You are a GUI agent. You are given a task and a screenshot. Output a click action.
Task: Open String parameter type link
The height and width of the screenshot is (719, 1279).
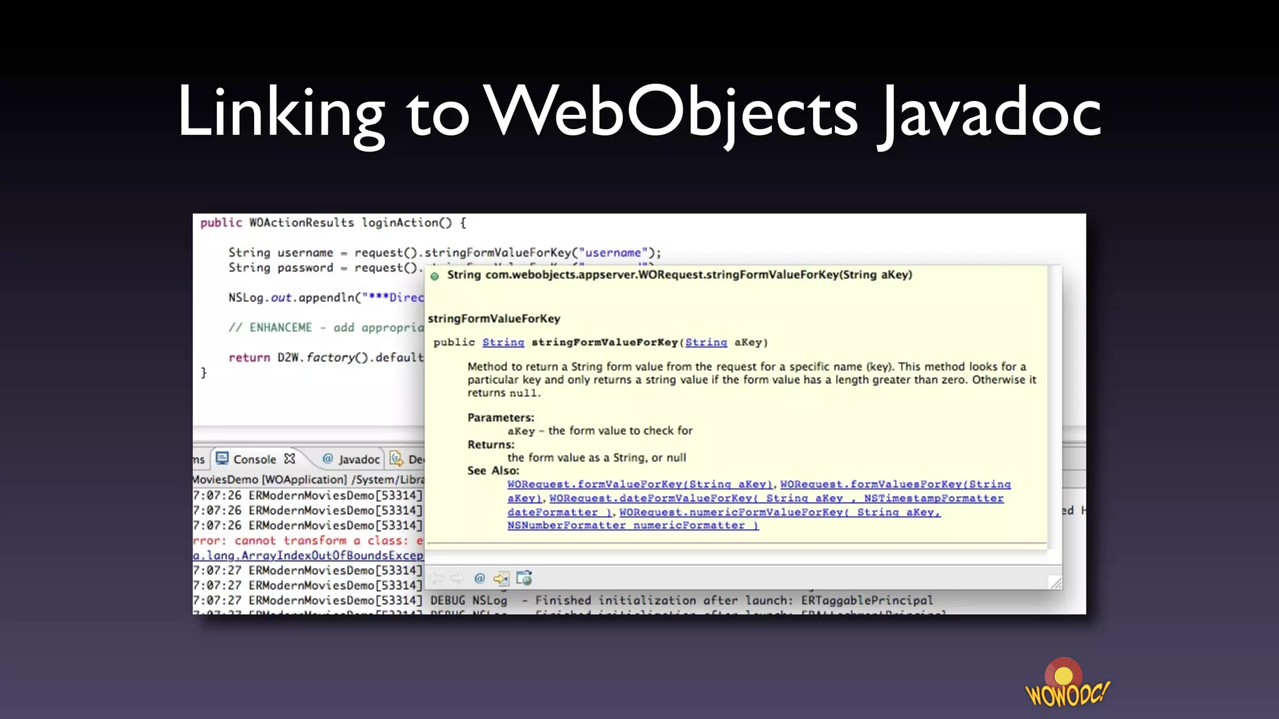click(x=706, y=342)
